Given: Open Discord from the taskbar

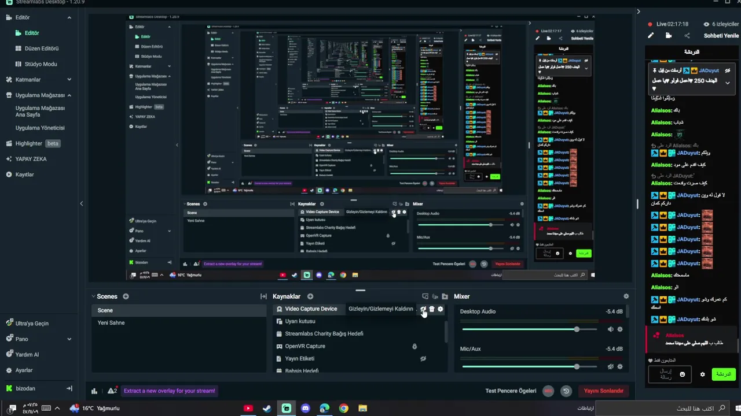Looking at the screenshot, I should click(306, 408).
